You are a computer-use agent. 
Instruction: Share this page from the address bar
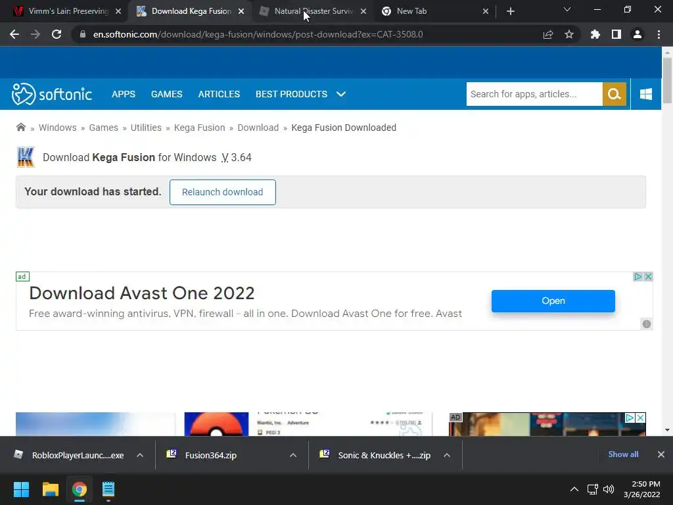[x=548, y=34]
